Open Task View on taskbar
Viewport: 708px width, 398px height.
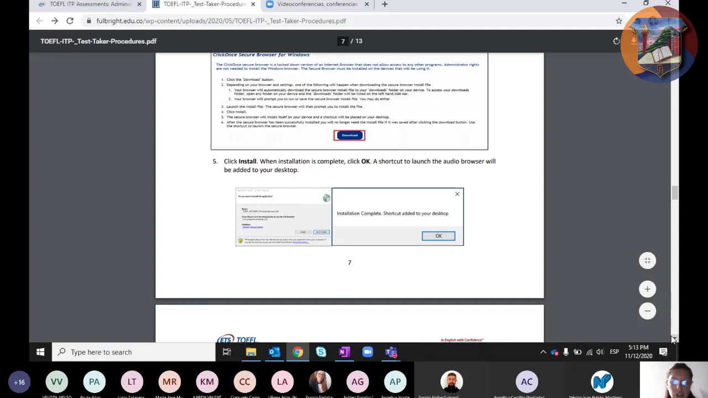click(227, 352)
